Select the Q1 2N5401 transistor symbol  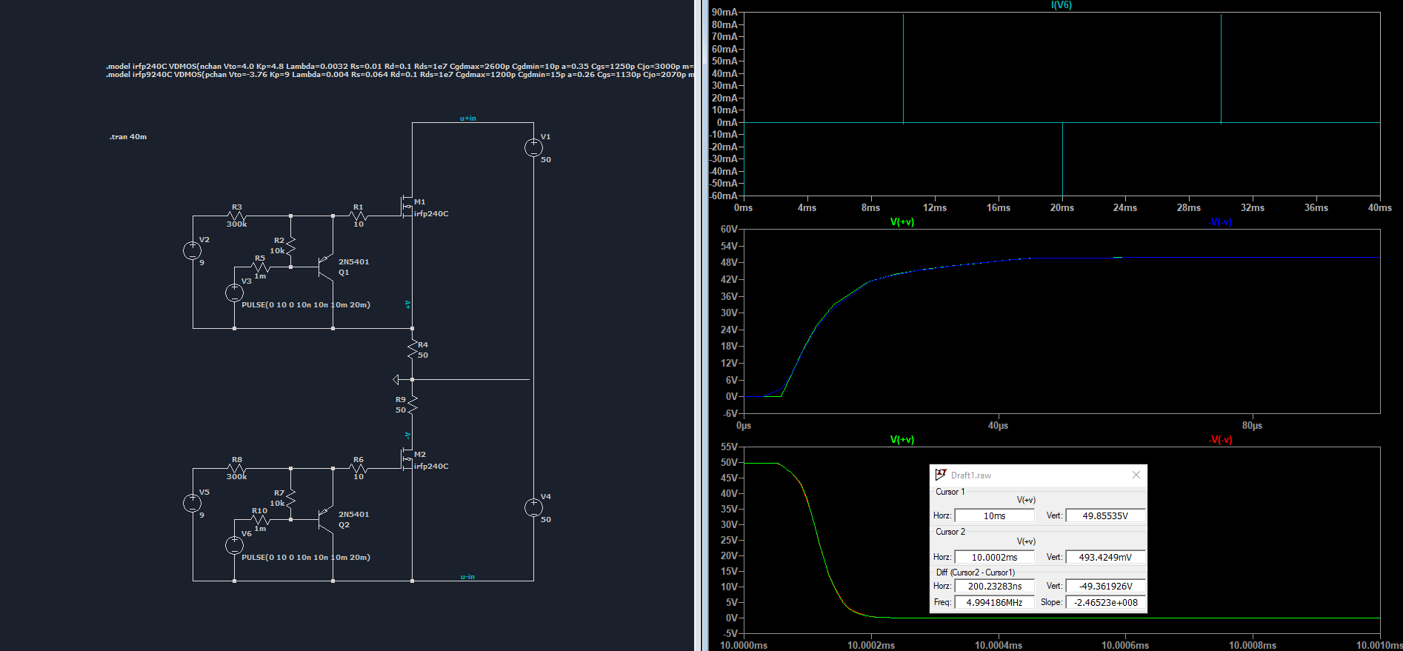pyautogui.click(x=326, y=267)
